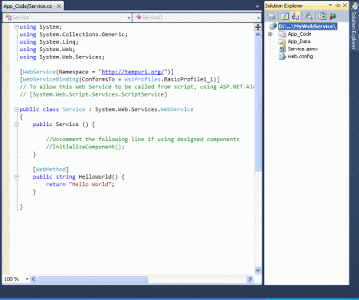The image size is (359, 300).
Task: Open the Copy Web Site tool
Action: coord(322,17)
